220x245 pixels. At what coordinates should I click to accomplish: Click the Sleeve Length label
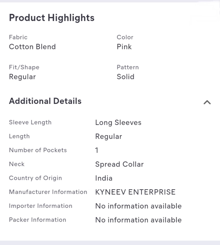tap(30, 122)
